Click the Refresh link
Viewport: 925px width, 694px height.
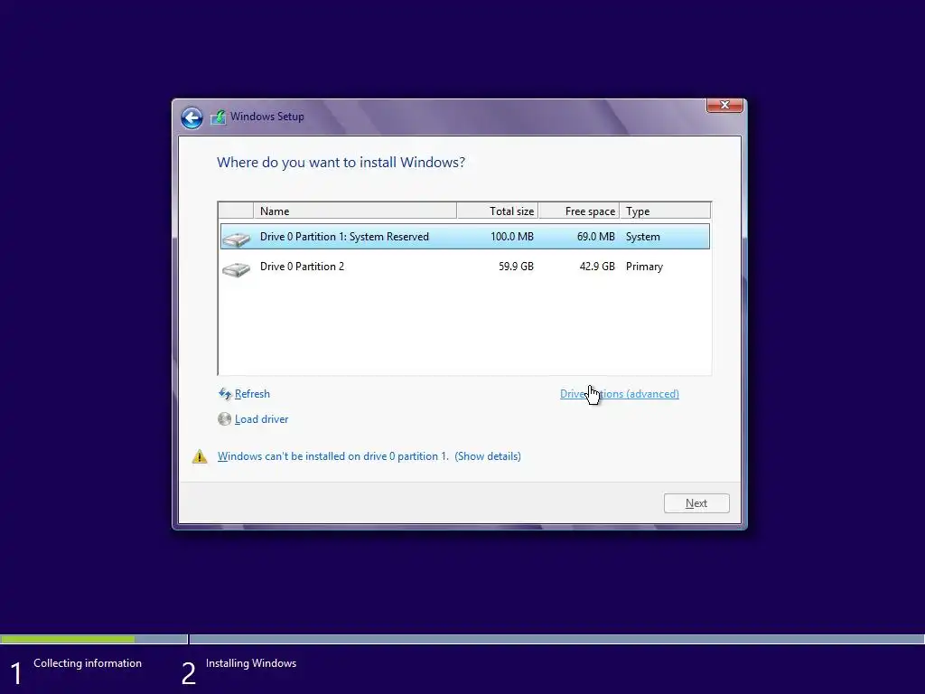tap(252, 394)
